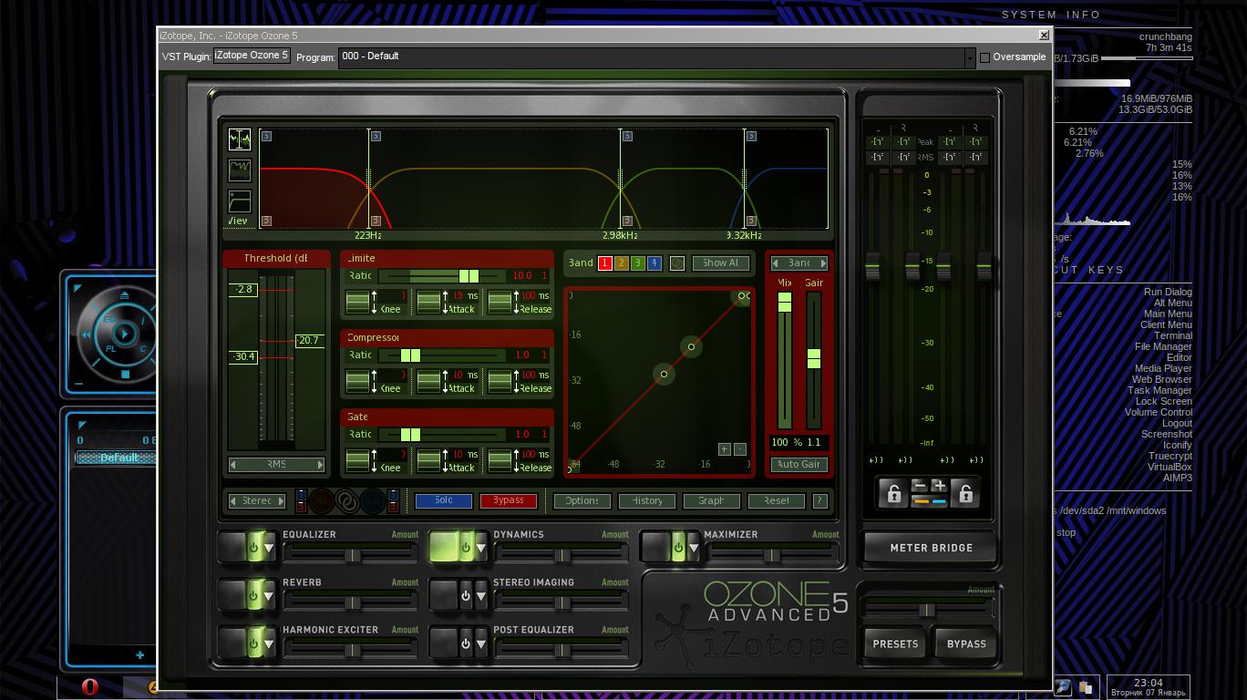This screenshot has height=700, width=1247.
Task: Click the right padlock icon under meters
Action: (x=965, y=493)
